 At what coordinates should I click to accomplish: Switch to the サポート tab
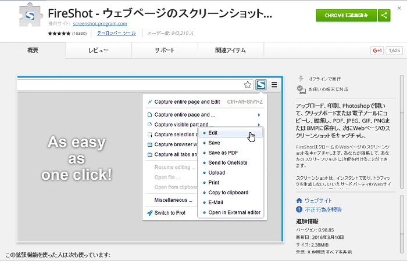(165, 50)
